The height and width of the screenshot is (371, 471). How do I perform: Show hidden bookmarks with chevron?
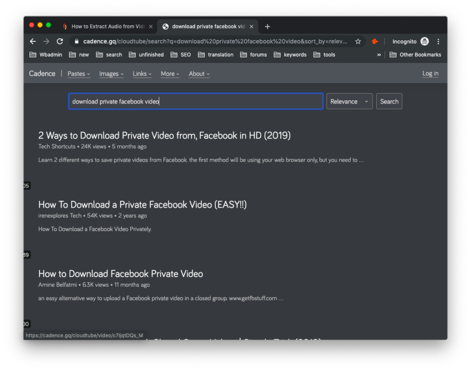[x=379, y=55]
